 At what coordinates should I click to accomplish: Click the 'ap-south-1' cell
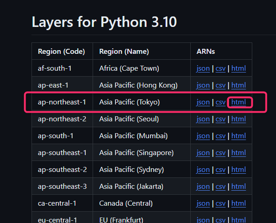click(x=62, y=136)
